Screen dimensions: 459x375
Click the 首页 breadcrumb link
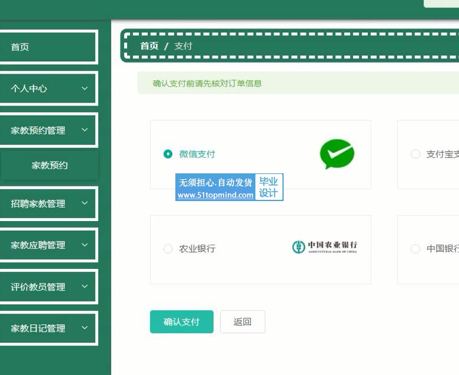149,46
